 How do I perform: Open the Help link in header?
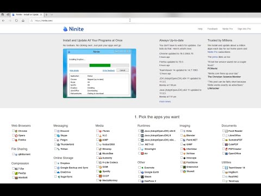[200, 29]
